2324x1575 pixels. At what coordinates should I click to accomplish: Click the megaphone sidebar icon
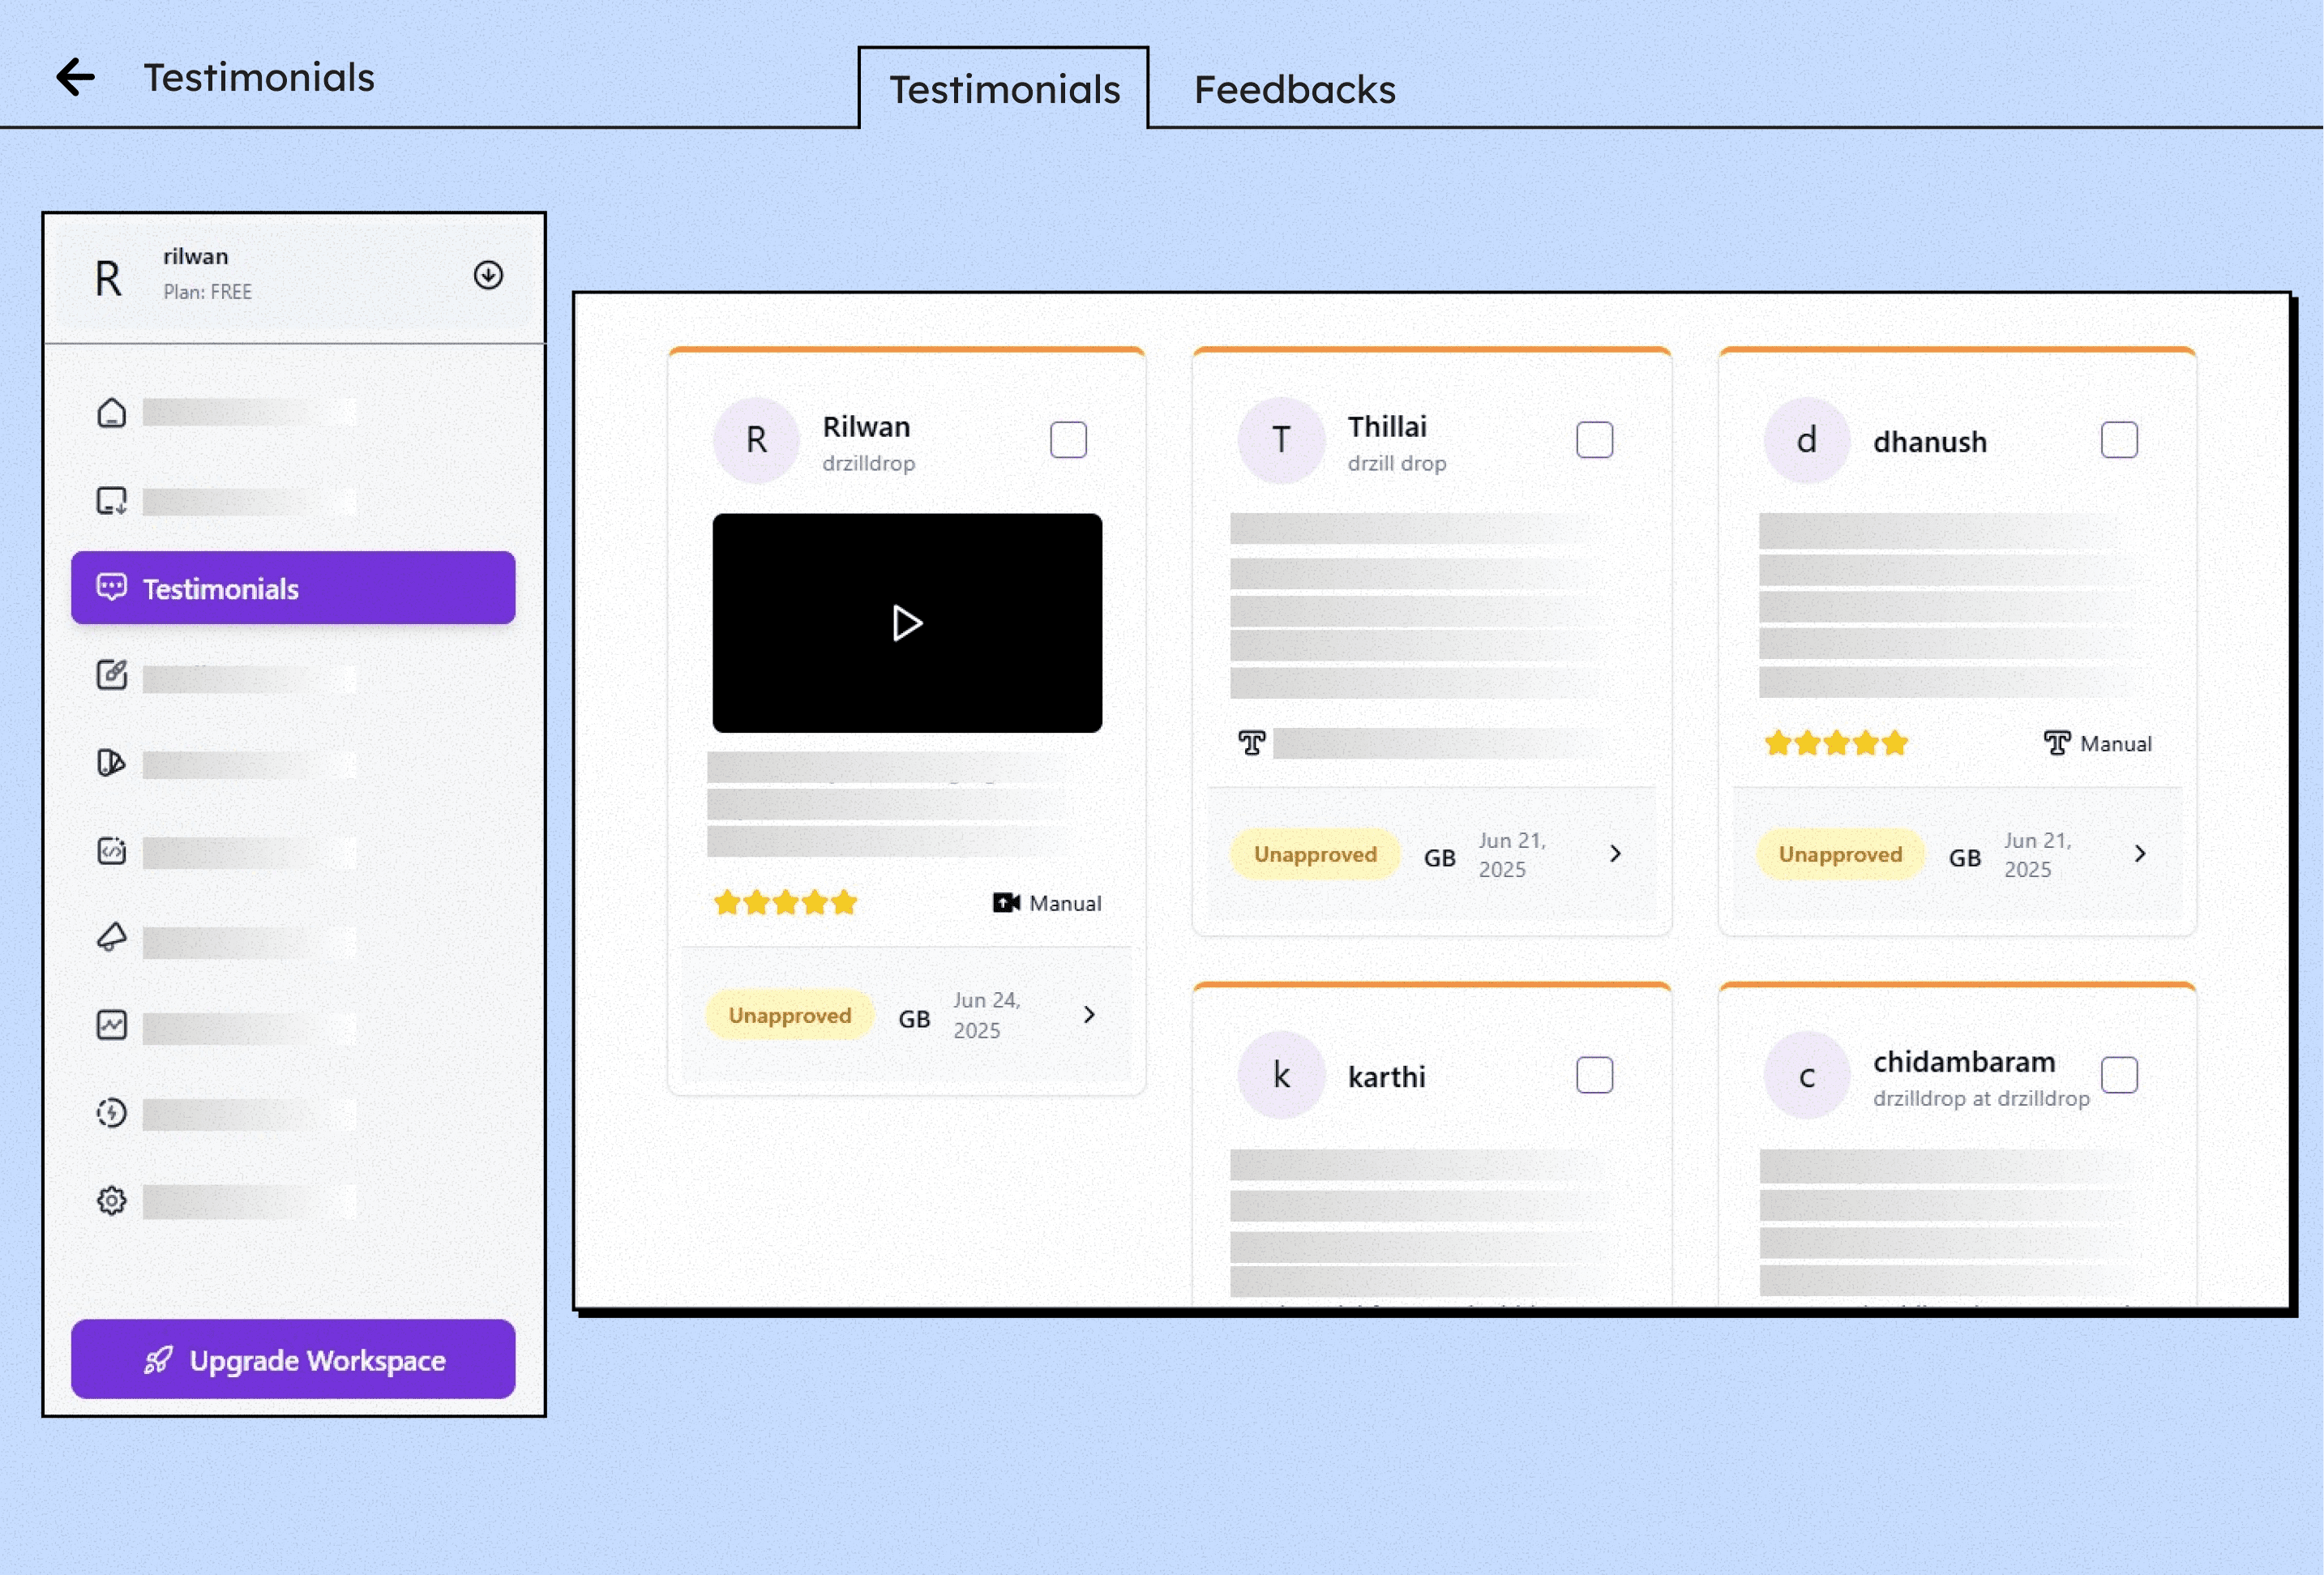pos(111,937)
